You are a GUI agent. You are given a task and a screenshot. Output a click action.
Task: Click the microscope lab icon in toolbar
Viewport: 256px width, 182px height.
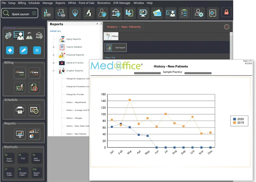(88, 13)
